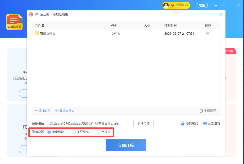Click the plus icon for 添加文件
244x164 pixels.
[x=36, y=111]
